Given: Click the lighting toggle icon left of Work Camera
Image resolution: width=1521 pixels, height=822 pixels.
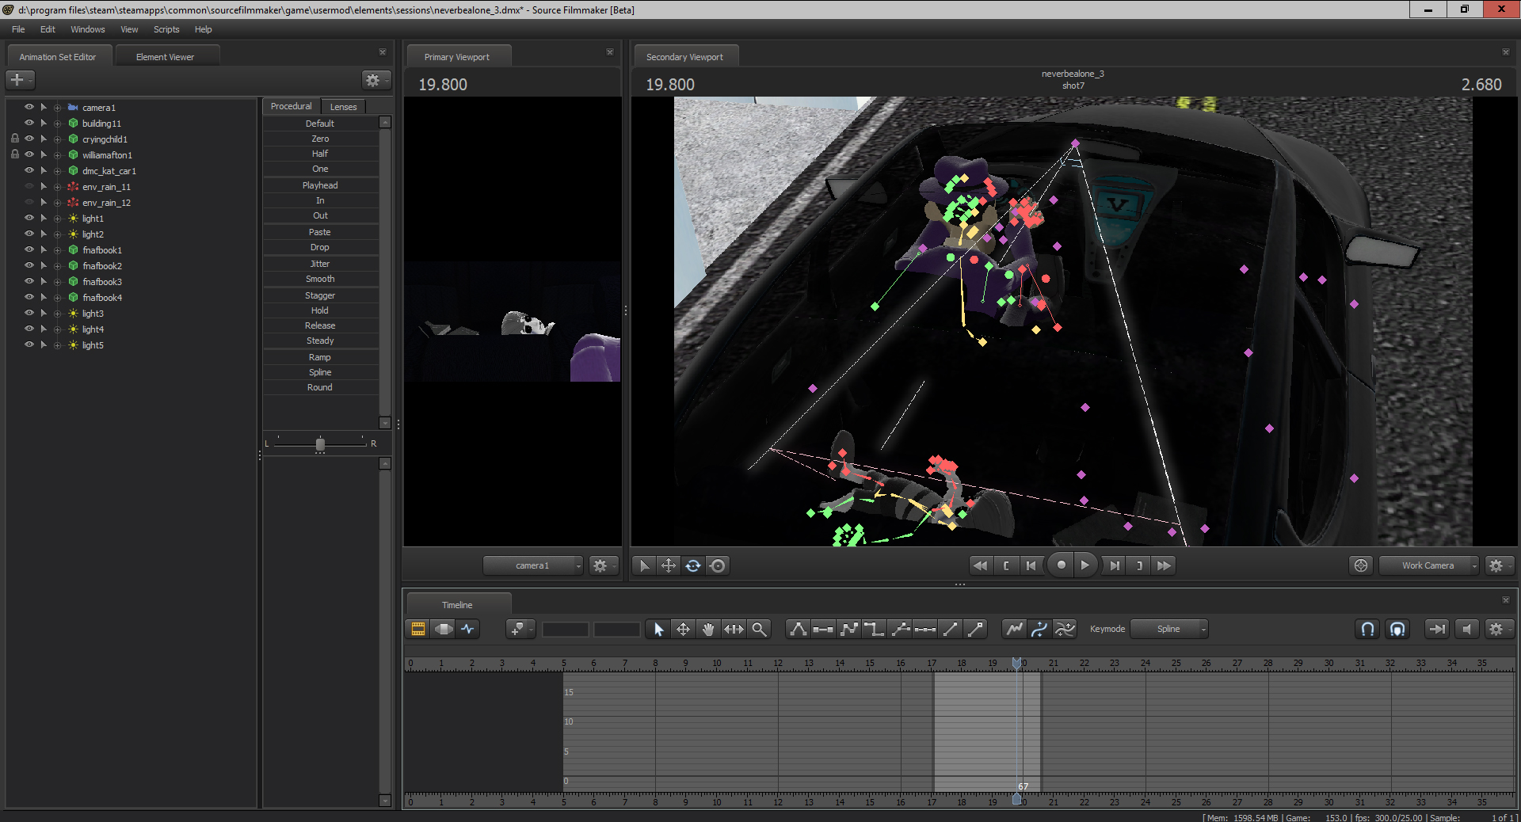Looking at the screenshot, I should 1361,565.
